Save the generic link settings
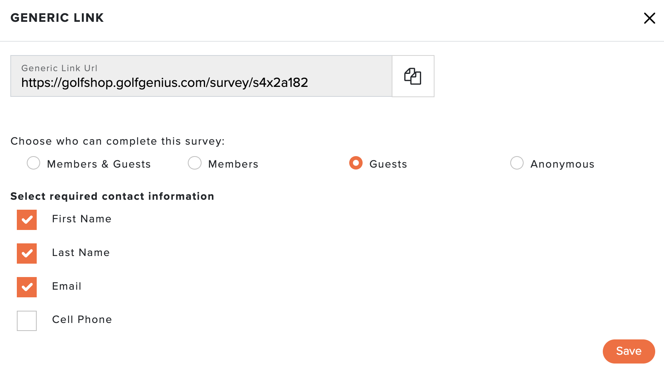The height and width of the screenshot is (375, 664). [629, 351]
